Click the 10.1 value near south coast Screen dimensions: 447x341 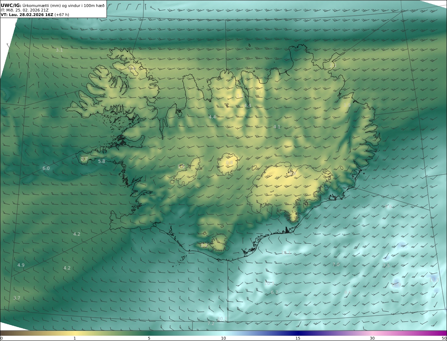(x=286, y=253)
